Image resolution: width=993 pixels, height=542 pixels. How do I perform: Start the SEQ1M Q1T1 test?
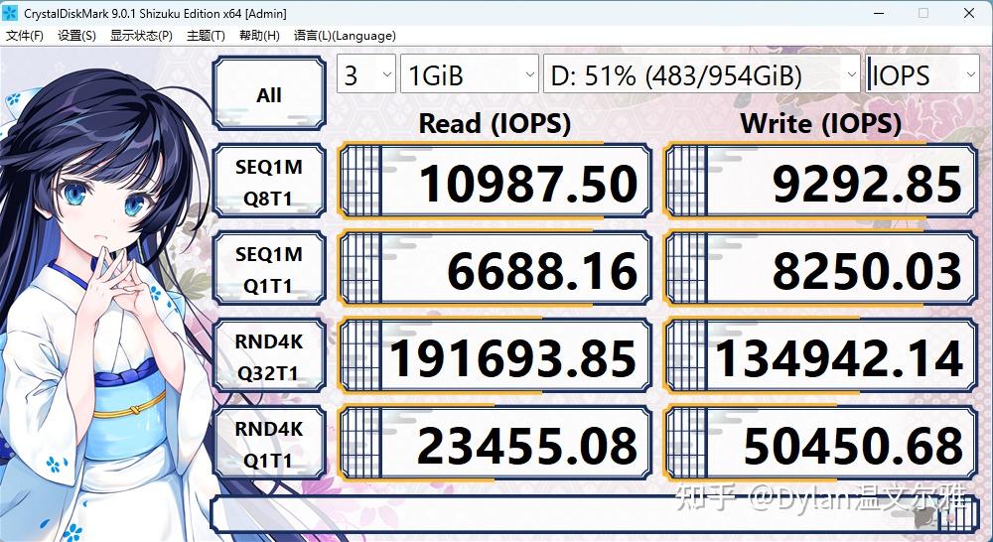pos(268,269)
